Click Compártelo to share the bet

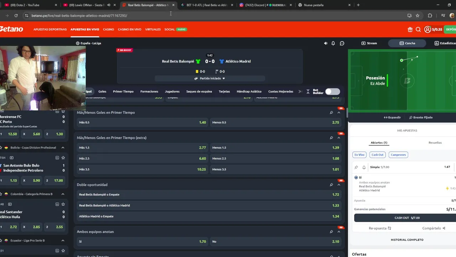434,228
